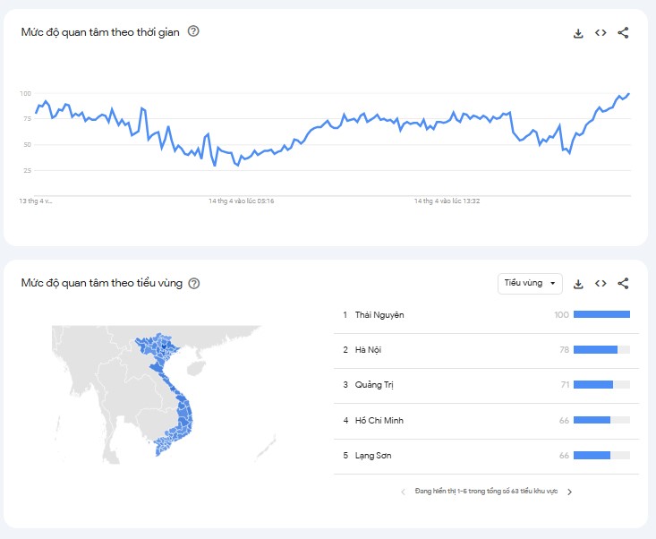Go to next page of subregions

570,492
